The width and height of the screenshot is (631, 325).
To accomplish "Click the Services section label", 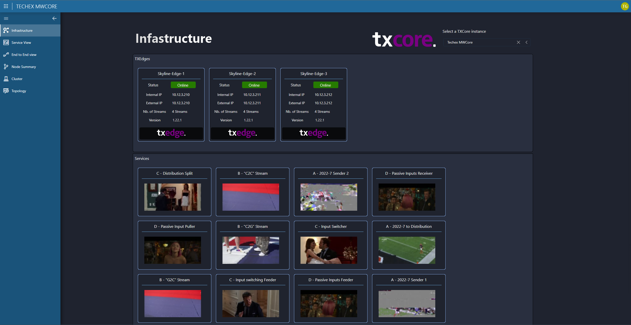I will (142, 158).
